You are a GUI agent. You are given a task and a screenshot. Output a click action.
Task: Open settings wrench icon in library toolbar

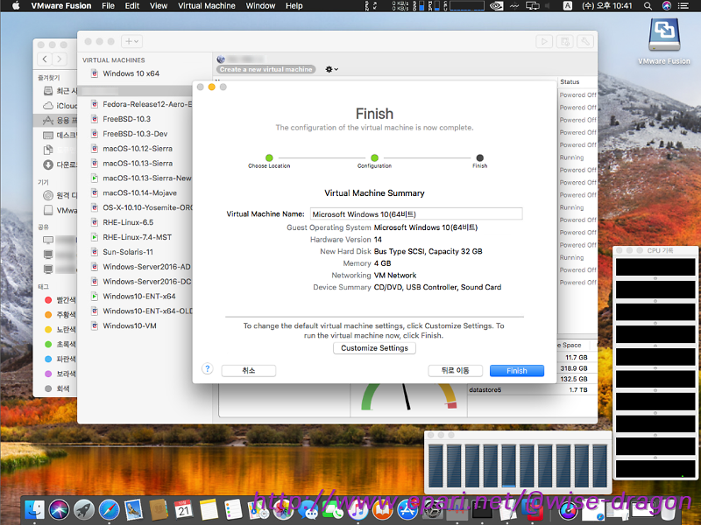click(x=585, y=41)
